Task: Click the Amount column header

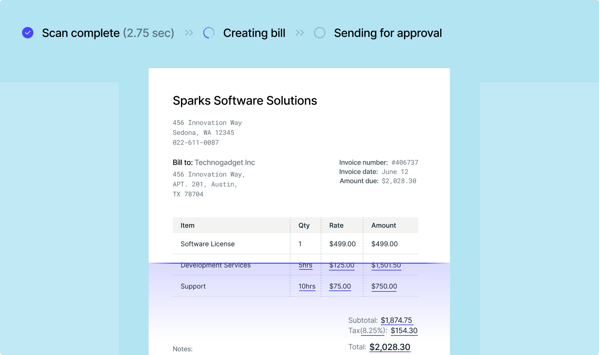Action: [x=383, y=225]
